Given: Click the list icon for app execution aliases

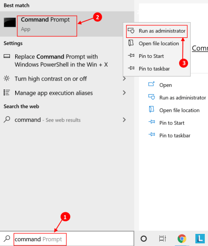Looking at the screenshot, I should click(x=7, y=93).
